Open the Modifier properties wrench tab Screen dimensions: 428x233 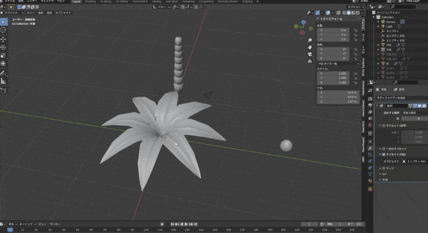tap(370, 148)
